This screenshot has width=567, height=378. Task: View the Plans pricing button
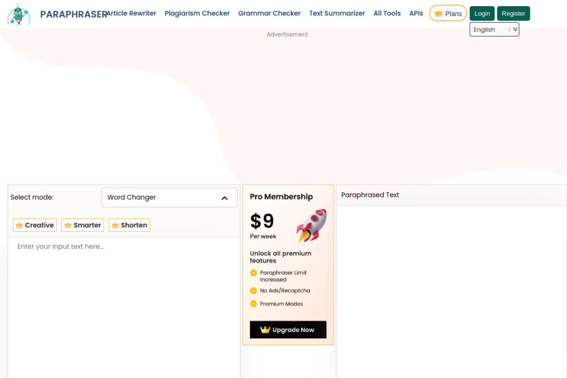(x=448, y=13)
